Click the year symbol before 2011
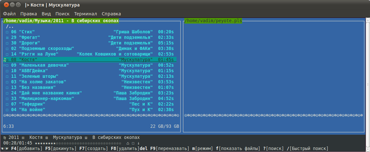370x152 pixels. coord(5,138)
